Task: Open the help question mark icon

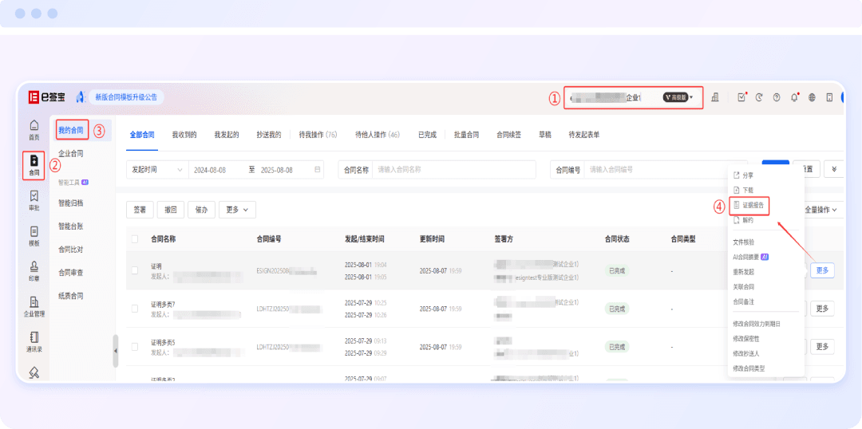Action: click(777, 97)
